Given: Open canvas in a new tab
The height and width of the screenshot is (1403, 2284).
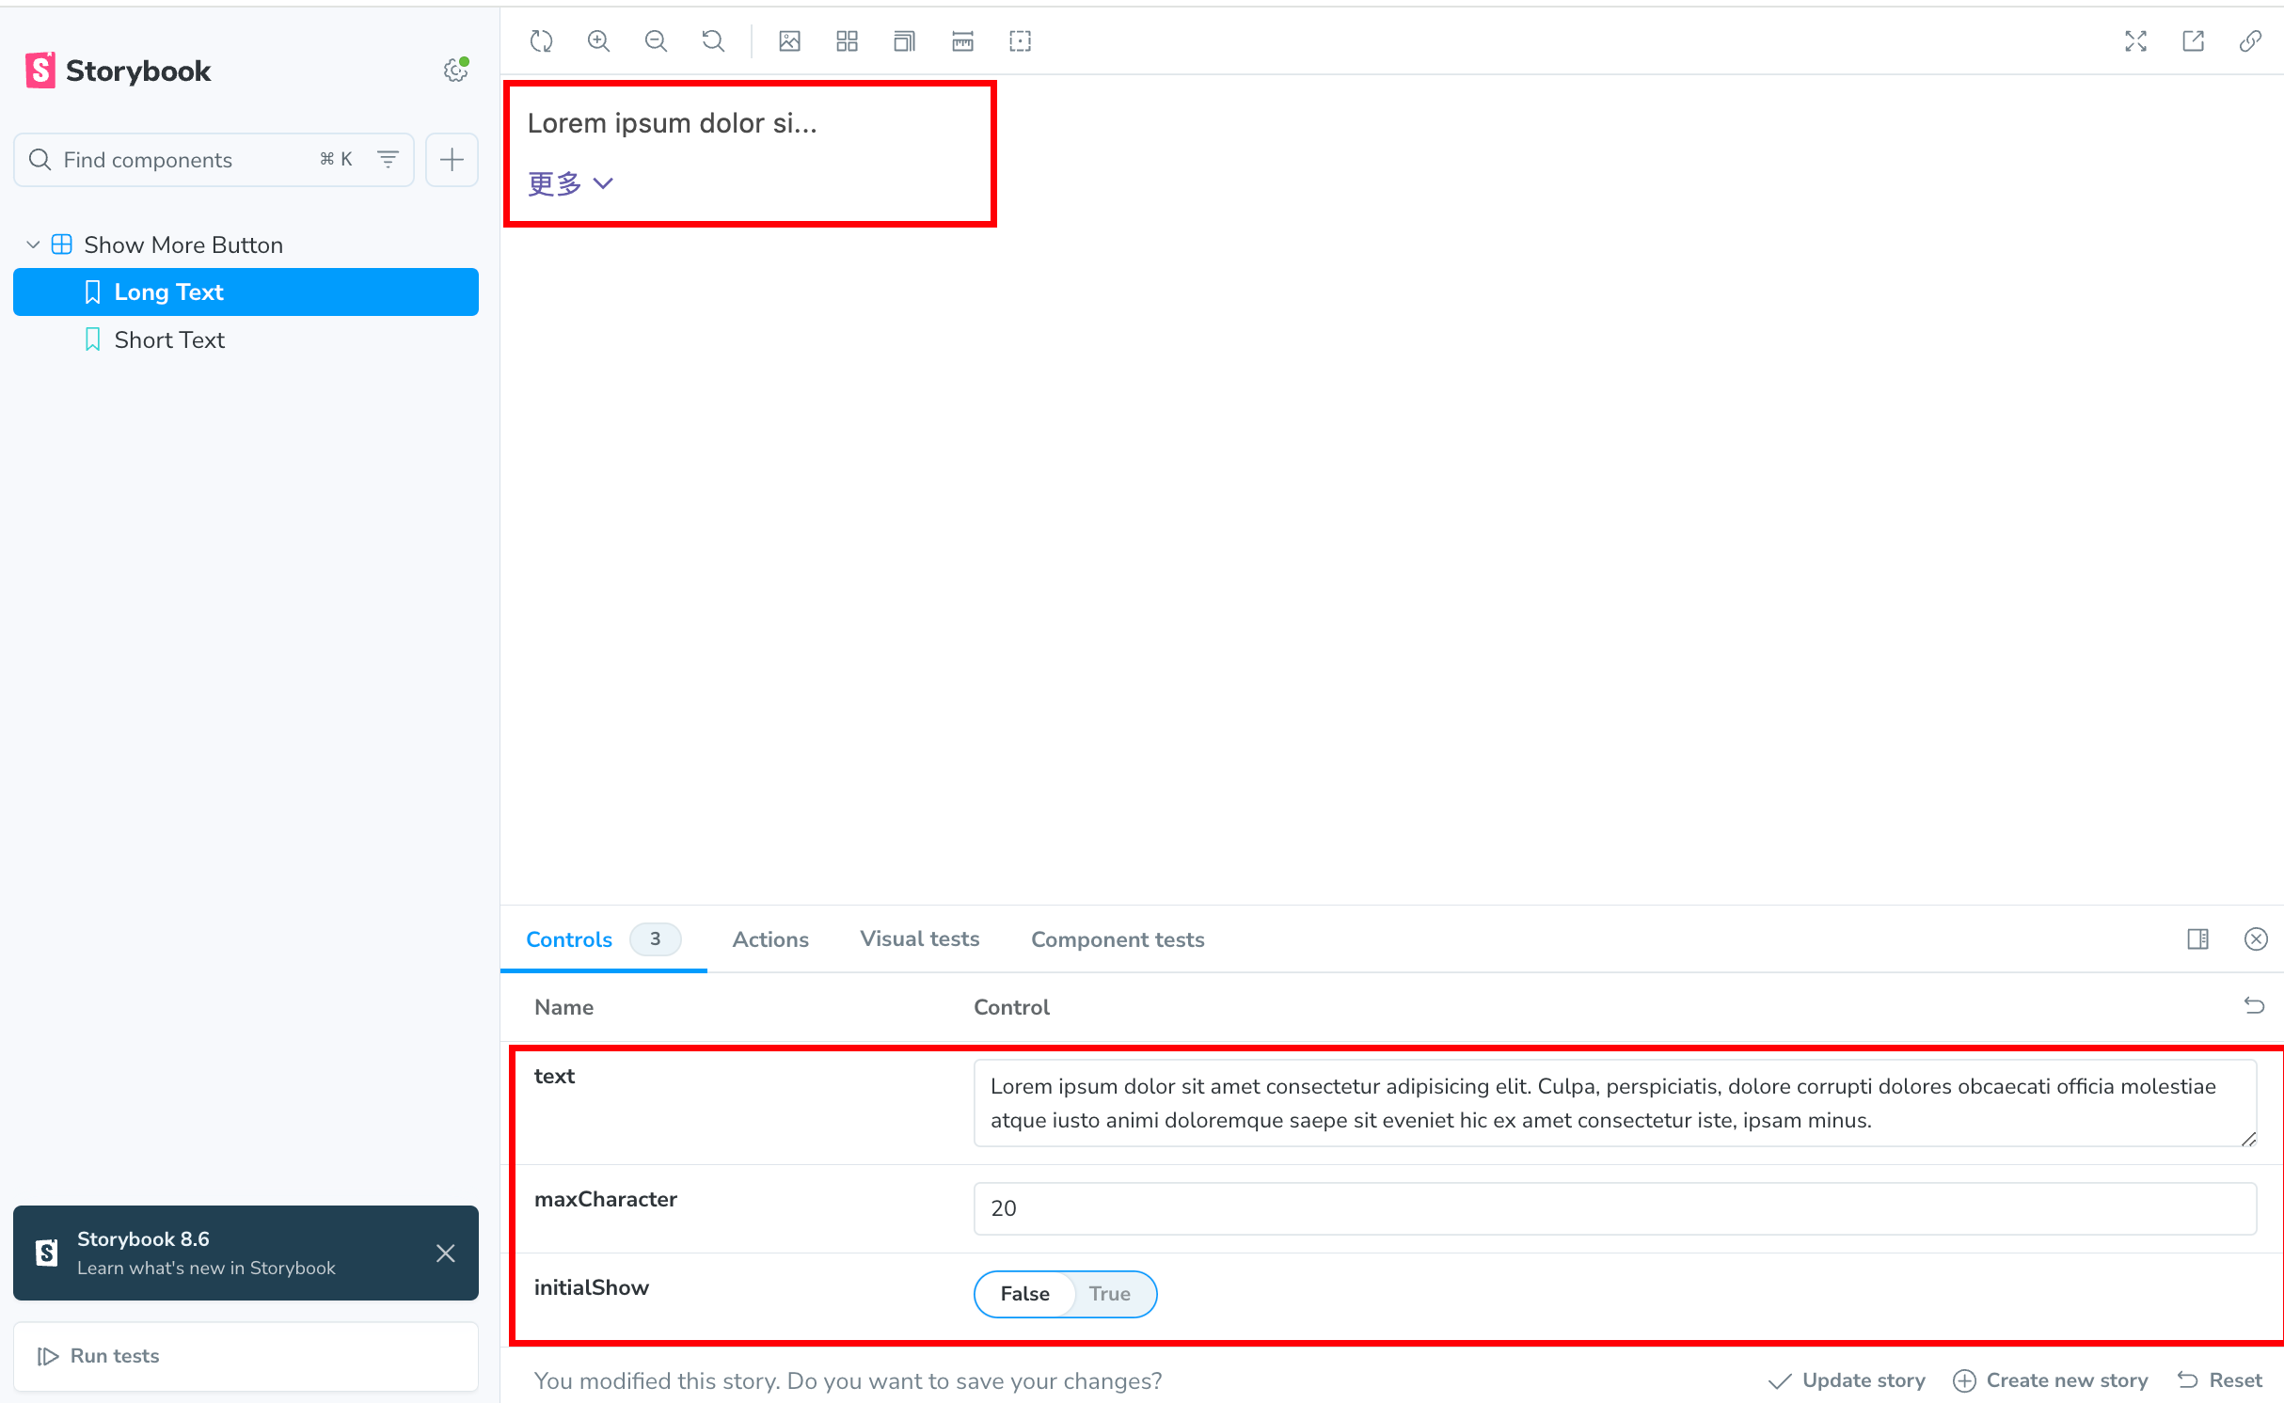Looking at the screenshot, I should coord(2193,41).
